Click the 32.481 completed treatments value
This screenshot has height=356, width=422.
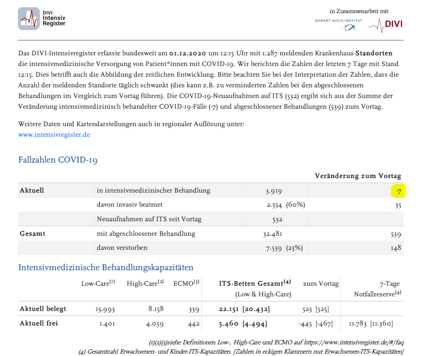(272, 234)
